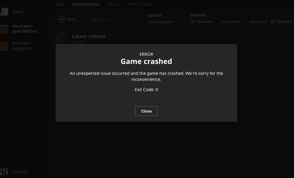
Task: Open the Skins tab
Action: pyautogui.click(x=113, y=4)
